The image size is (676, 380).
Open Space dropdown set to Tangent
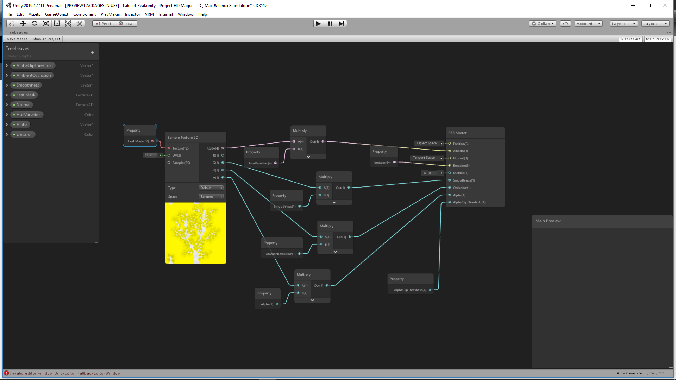coord(211,197)
